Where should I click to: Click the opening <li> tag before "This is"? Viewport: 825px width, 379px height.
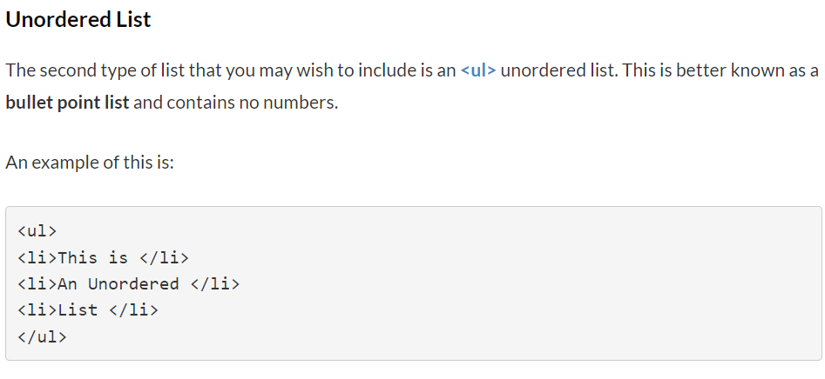pos(37,257)
